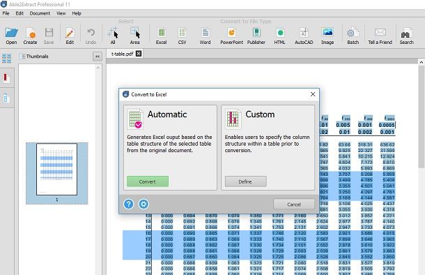Click the Define button for Custom conversion
This screenshot has width=425, height=275.
[x=245, y=181]
